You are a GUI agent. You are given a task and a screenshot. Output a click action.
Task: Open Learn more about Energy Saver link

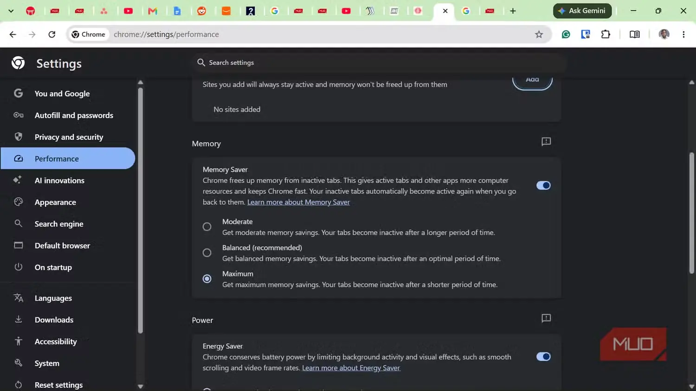click(x=351, y=368)
